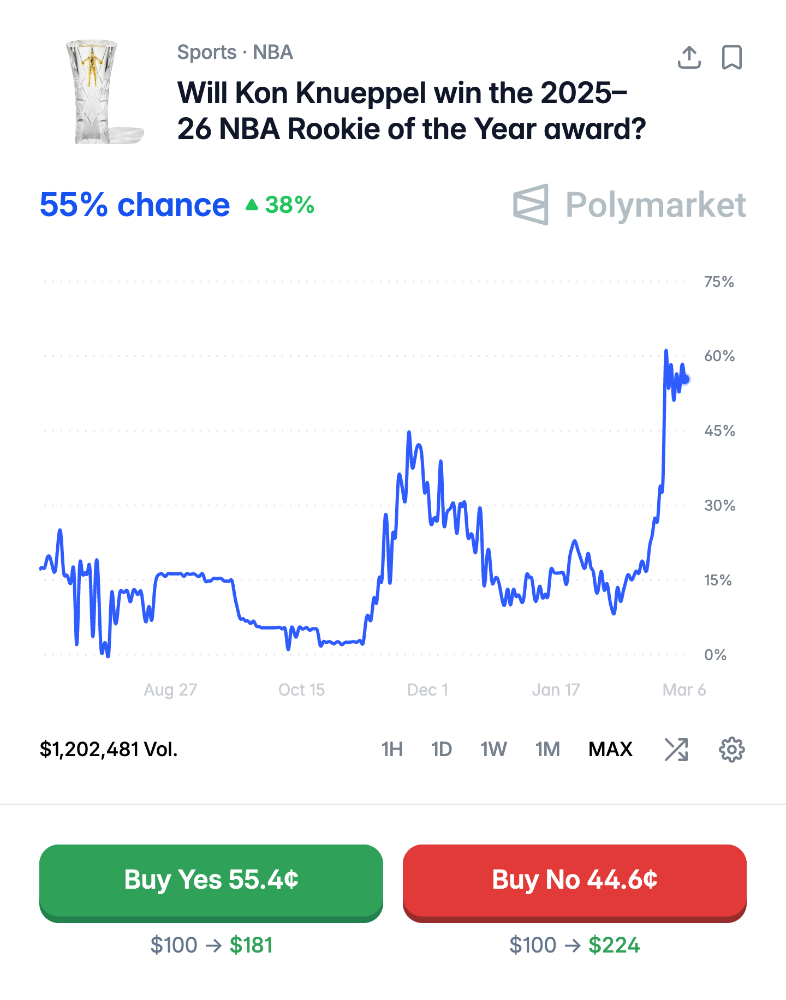
Task: Click the current price dot on chart
Action: 686,379
